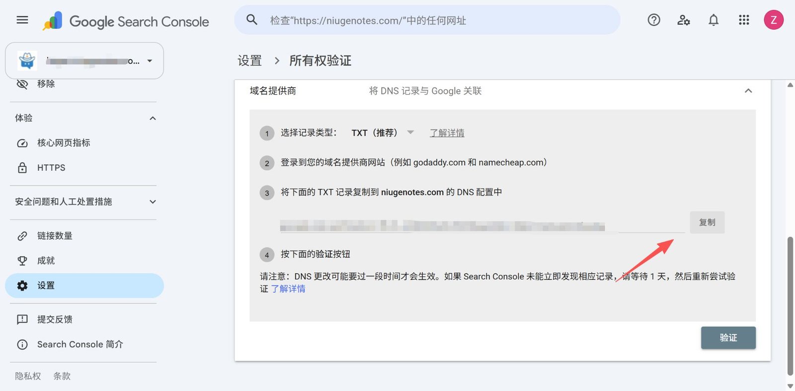Open 了解详情 link next to record type
Viewport: 795px width, 391px height.
click(447, 133)
